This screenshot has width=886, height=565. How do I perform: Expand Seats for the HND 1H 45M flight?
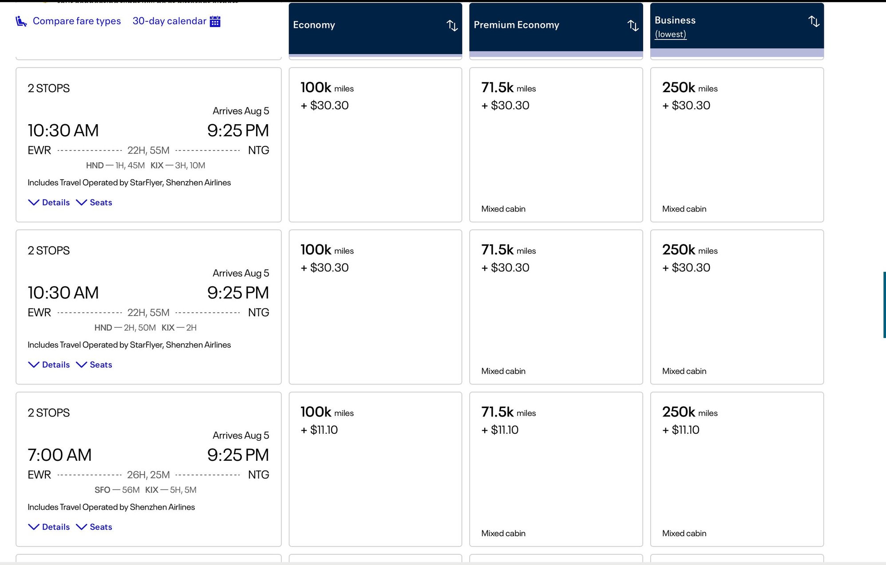point(94,202)
